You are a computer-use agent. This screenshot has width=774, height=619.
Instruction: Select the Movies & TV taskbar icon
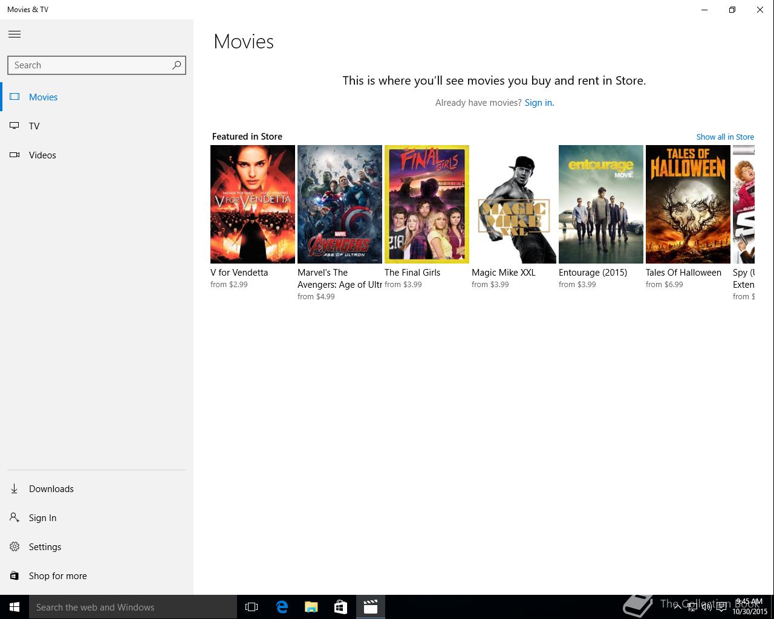371,607
